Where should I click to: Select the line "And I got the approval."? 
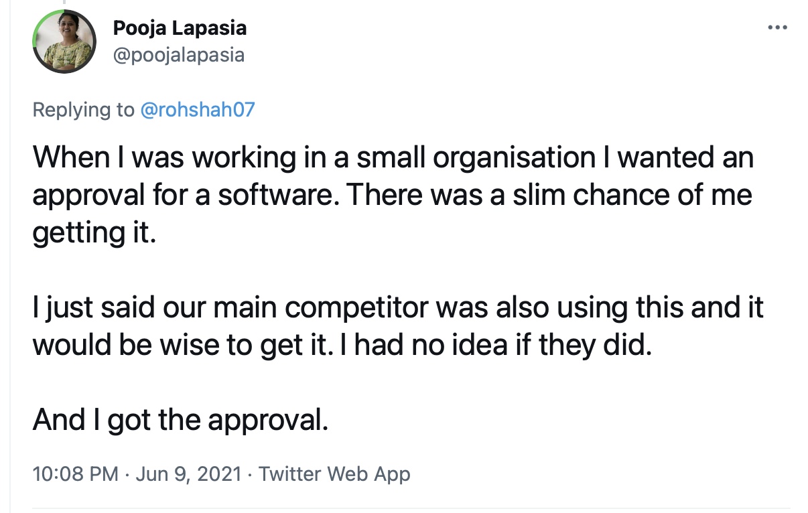[181, 420]
